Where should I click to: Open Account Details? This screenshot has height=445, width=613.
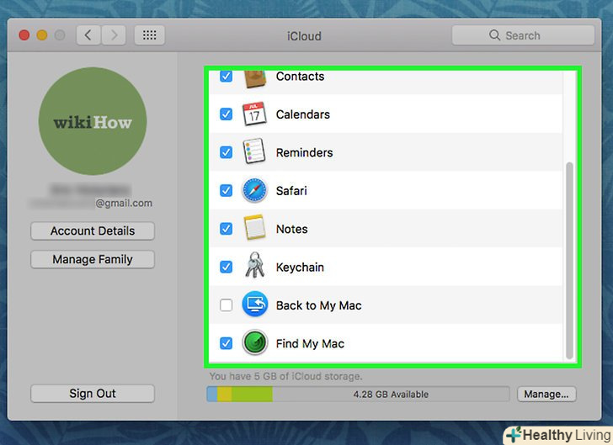pos(93,230)
